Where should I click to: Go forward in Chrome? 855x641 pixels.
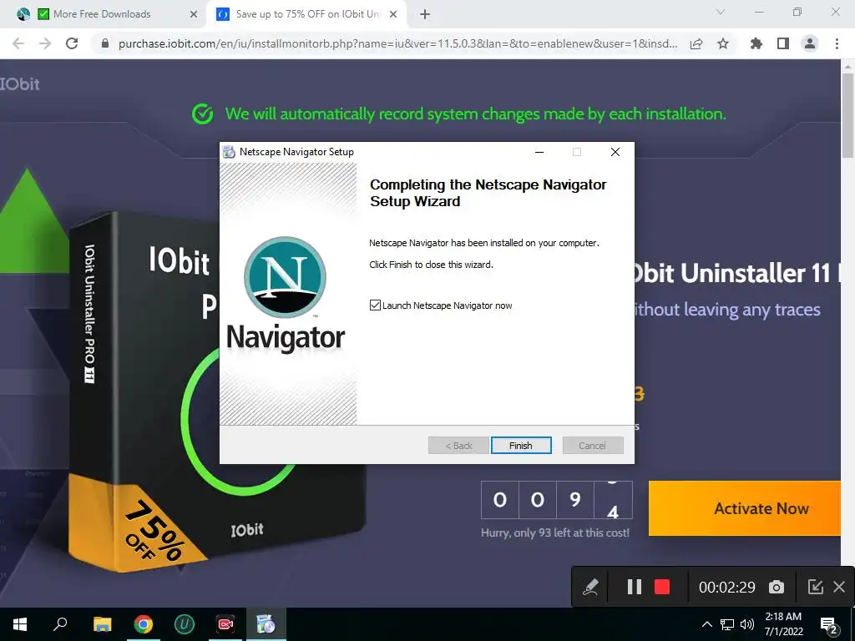click(x=45, y=43)
